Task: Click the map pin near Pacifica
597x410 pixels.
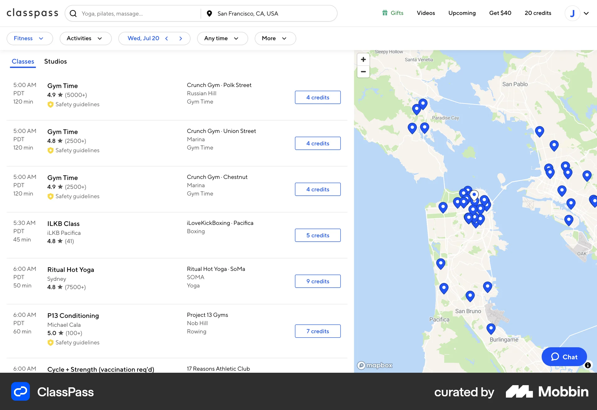Action: coord(444,288)
